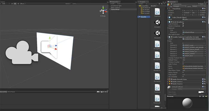Disable the Mesh Renderer component checkbox
The image size is (209, 111).
(171, 22)
